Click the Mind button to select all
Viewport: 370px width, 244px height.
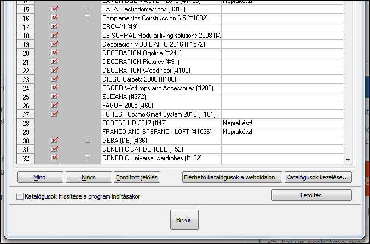[x=40, y=177]
